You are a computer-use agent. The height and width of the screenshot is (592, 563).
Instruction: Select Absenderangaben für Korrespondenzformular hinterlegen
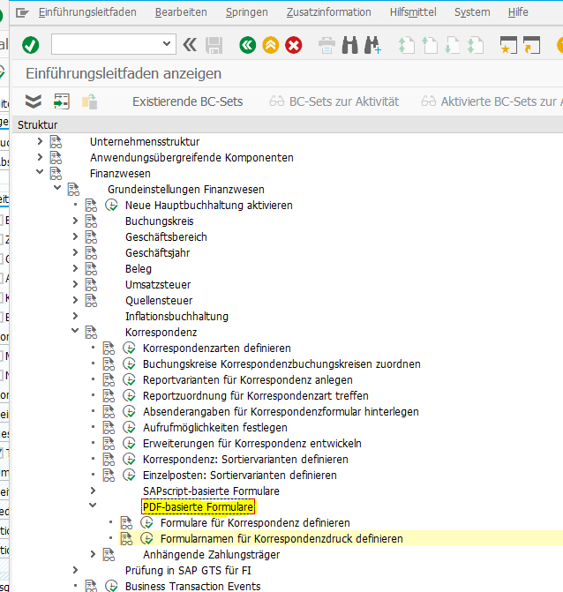coord(281,411)
